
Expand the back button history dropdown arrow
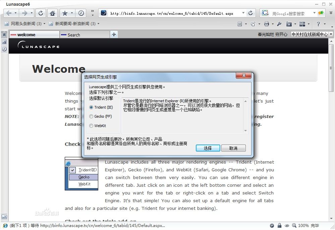point(16,13)
